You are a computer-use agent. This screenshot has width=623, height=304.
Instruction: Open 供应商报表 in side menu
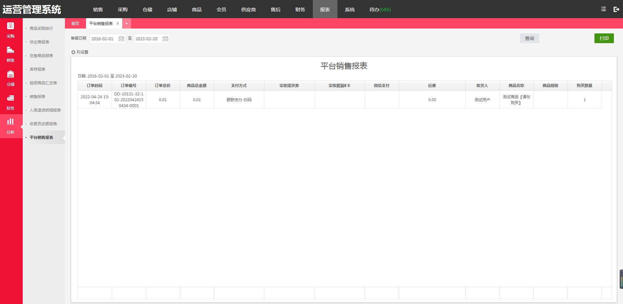(39, 42)
